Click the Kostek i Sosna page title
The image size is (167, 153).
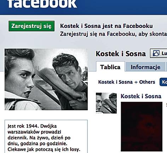point(121,54)
